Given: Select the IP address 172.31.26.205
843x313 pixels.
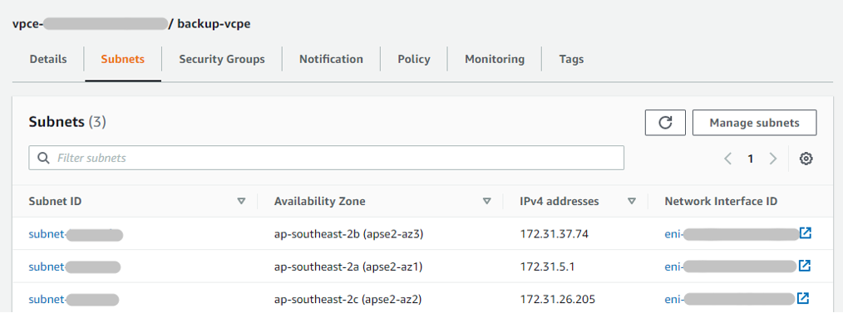Looking at the screenshot, I should [558, 299].
